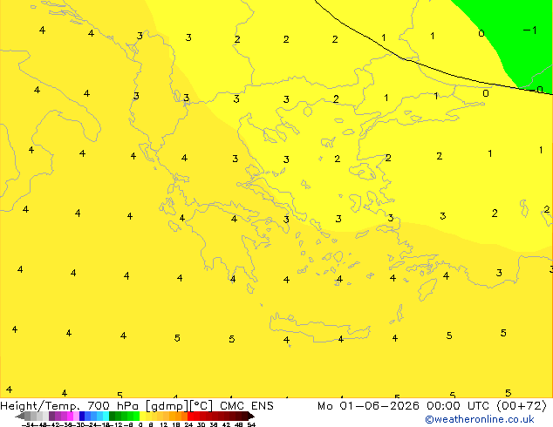Click the dark green legend swatch
Screen dimensions: 553x427
(x=112, y=417)
